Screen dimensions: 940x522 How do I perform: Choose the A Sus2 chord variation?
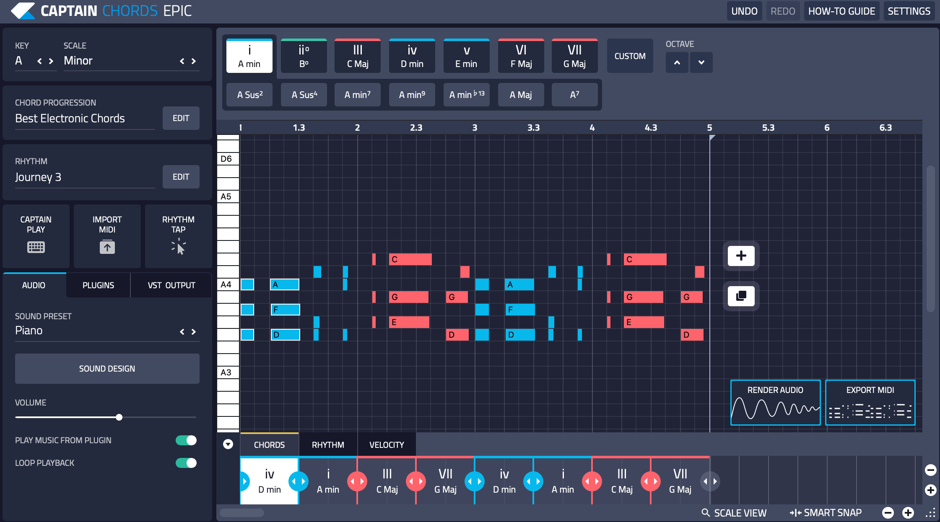249,95
